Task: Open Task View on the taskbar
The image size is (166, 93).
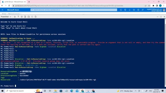Action: coord(50,91)
